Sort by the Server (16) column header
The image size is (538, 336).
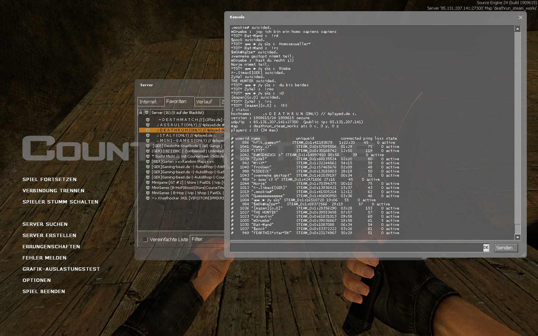[187, 112]
